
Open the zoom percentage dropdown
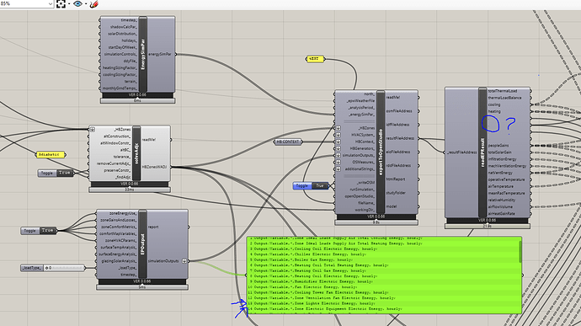click(x=51, y=3)
